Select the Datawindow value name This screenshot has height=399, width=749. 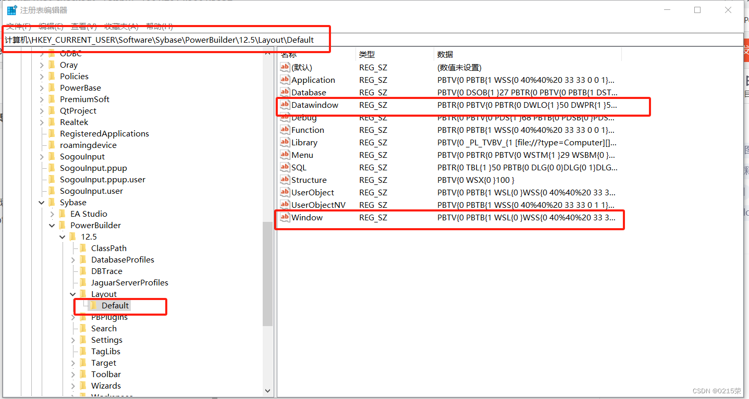pyautogui.click(x=315, y=105)
